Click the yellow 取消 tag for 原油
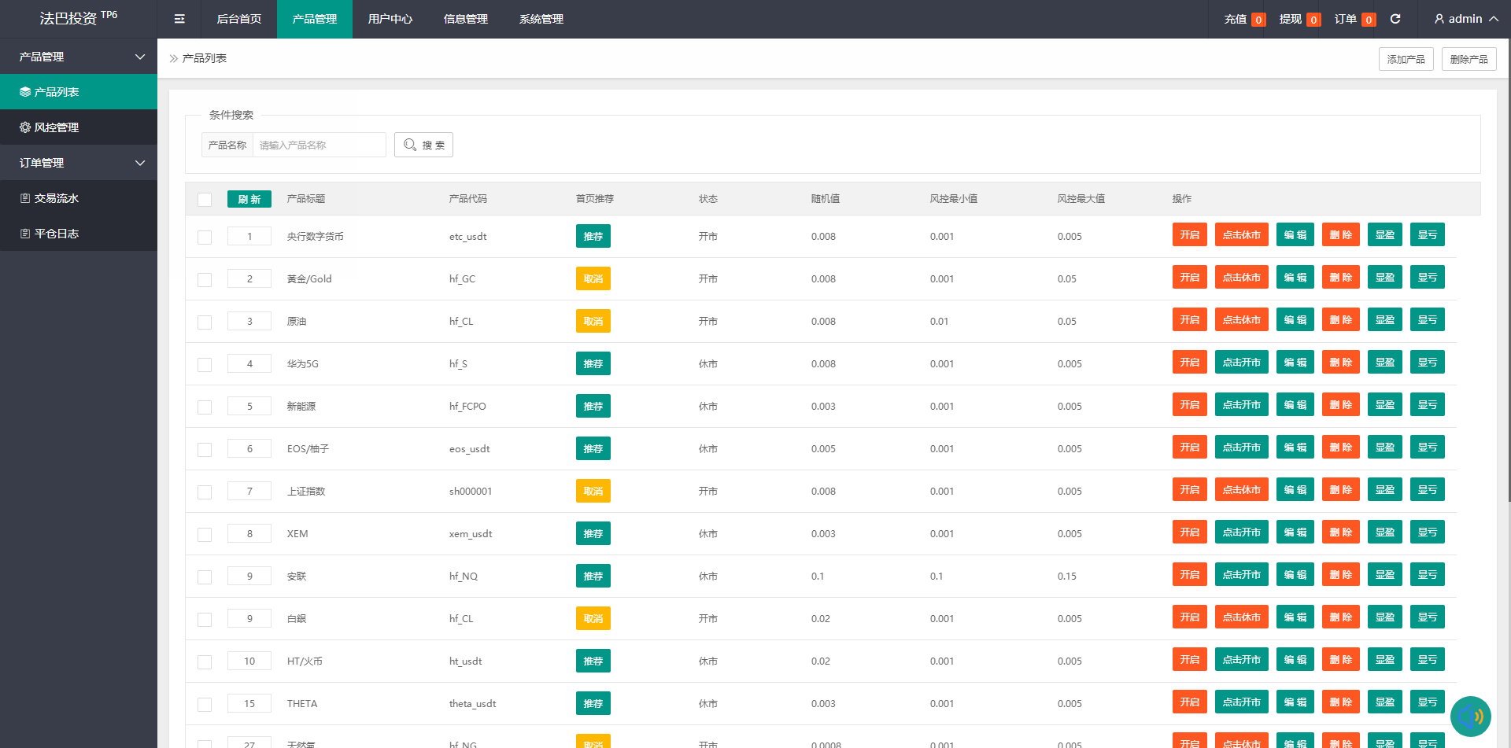The width and height of the screenshot is (1511, 748). point(593,321)
